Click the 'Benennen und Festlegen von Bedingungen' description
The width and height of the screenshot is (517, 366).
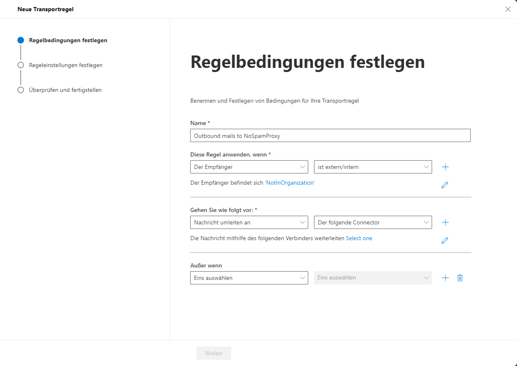click(x=274, y=101)
